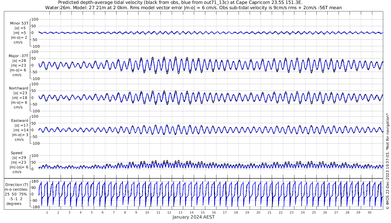Viewport: 391px width, 223px height.
Task: Click the '180' tick on the Direction axis
Action: pyautogui.click(x=34, y=181)
